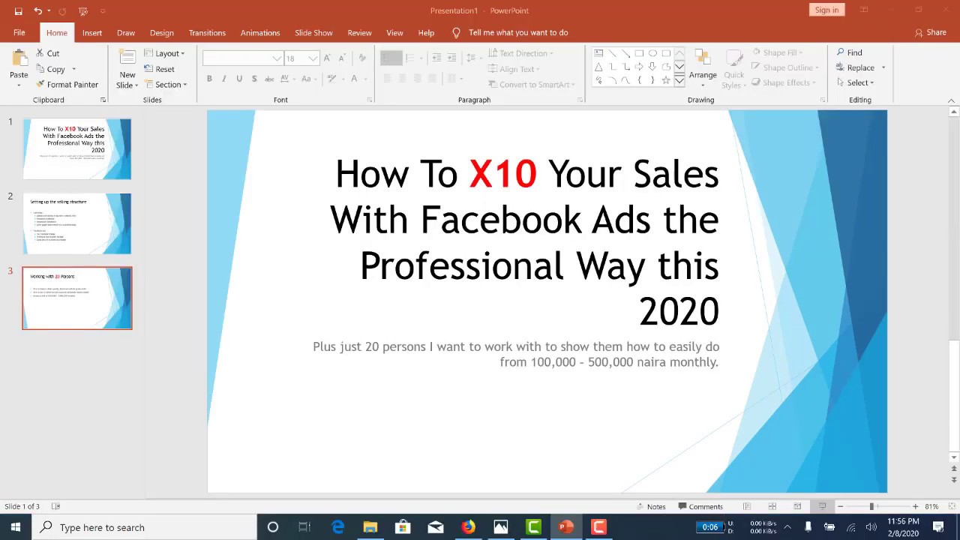Open the font size dropdown
The width and height of the screenshot is (960, 540).
tap(313, 58)
